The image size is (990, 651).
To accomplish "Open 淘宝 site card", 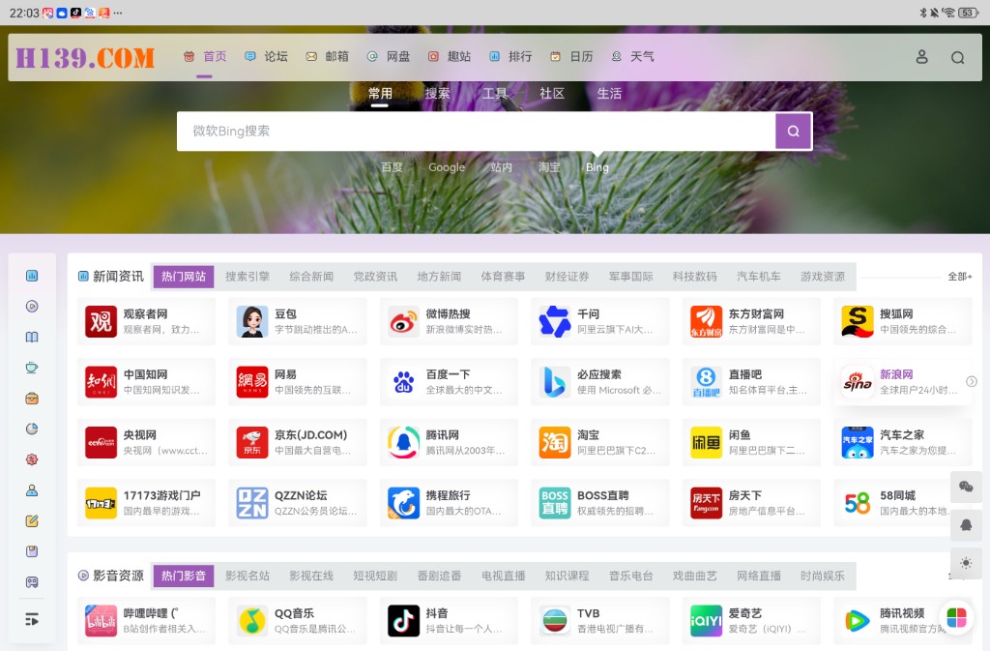I will coord(600,443).
